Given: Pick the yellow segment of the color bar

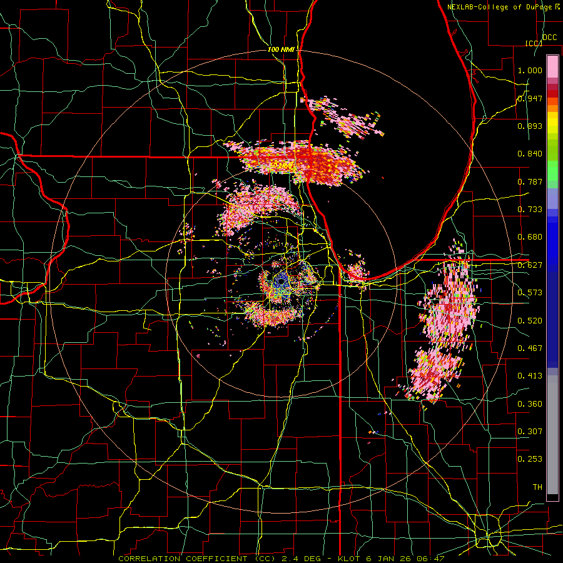Looking at the screenshot, I should pyautogui.click(x=552, y=123).
